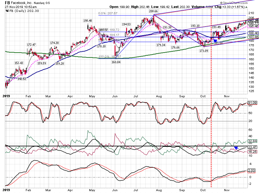Click the 173.09 low price label

coord(204,51)
